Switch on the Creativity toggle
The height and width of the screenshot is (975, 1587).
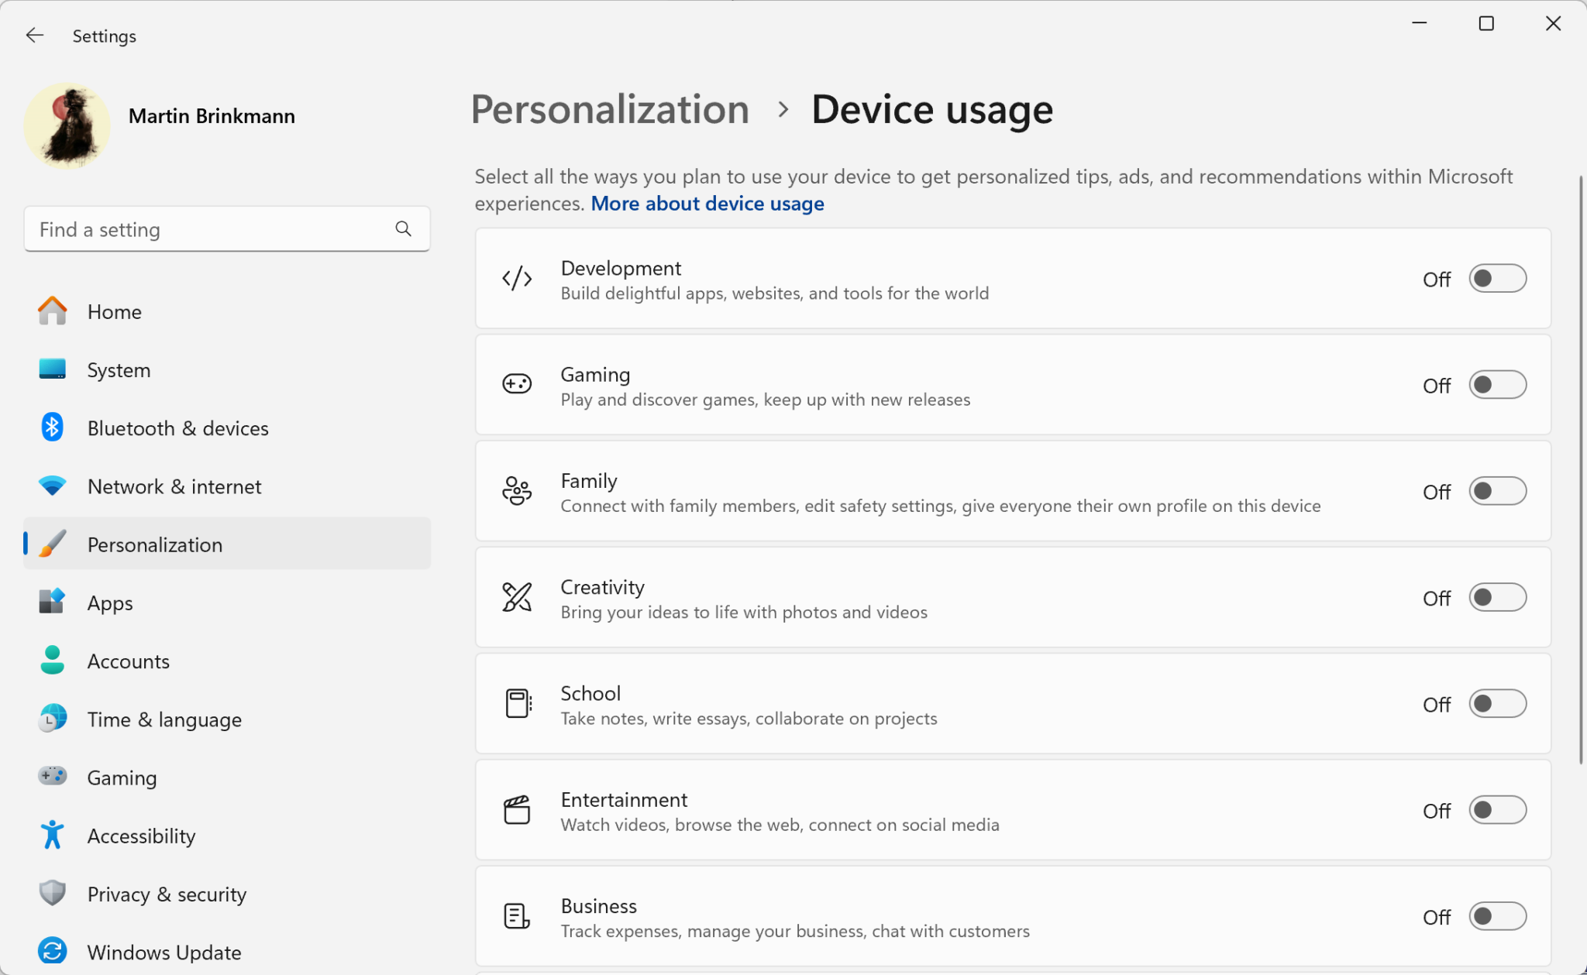point(1497,597)
